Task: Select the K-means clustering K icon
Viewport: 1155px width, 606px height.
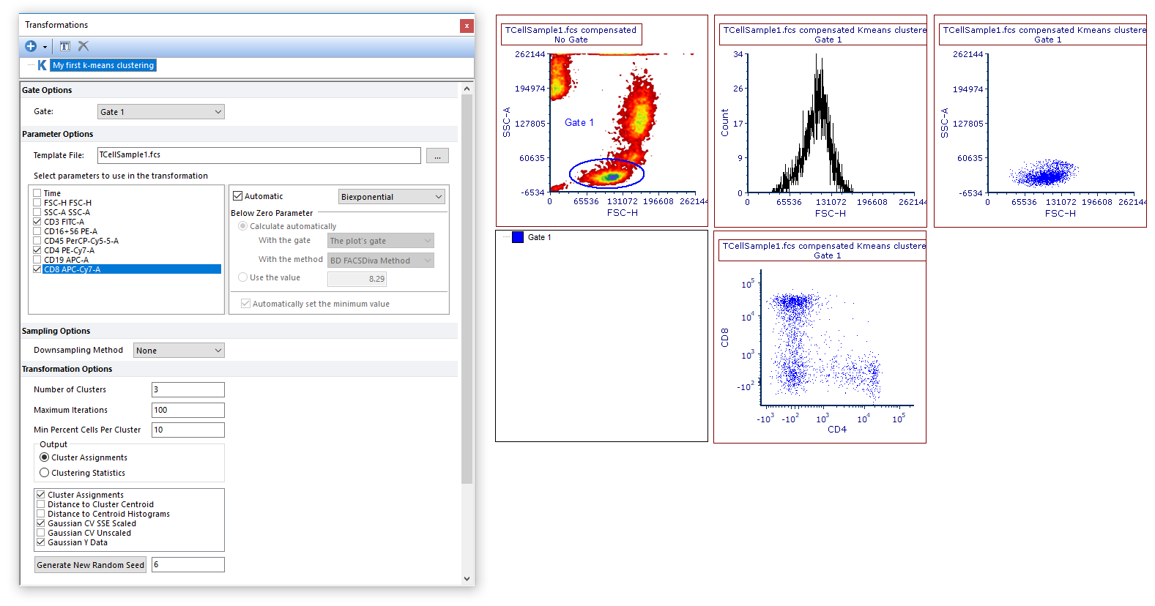Action: click(x=42, y=65)
